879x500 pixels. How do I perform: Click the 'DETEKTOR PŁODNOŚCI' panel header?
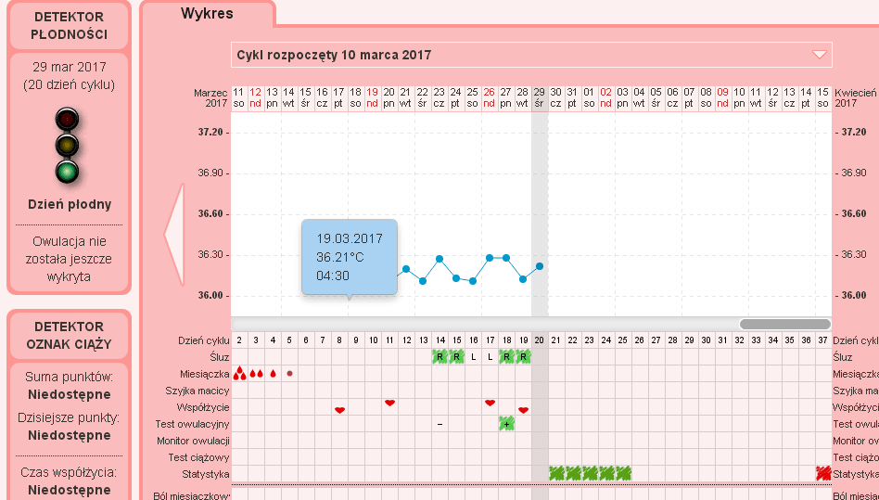(69, 26)
